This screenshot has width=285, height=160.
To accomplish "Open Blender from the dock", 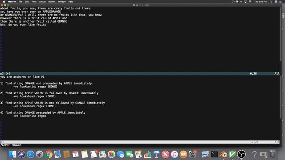I will tap(224, 154).
